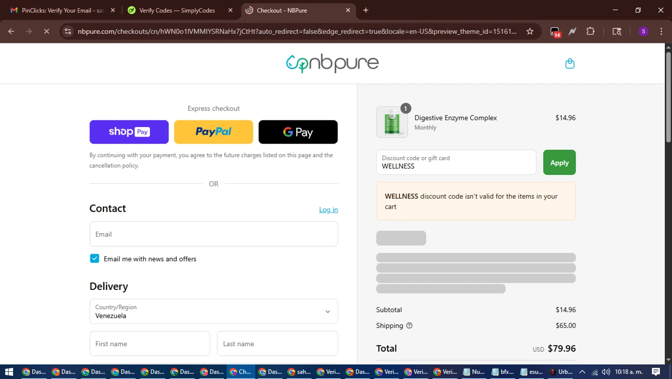Open a new browser tab
Viewport: 672px width, 379px height.
pyautogui.click(x=366, y=10)
